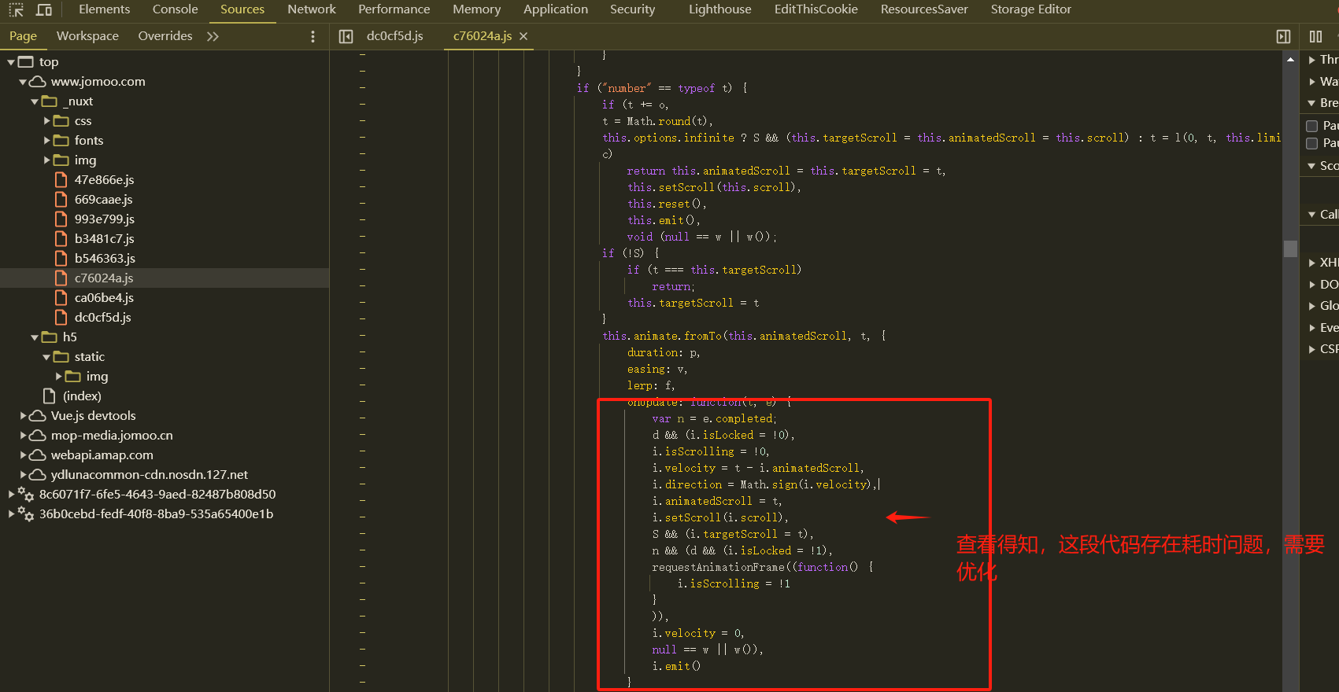Close the c76024a.js editor tab
Viewport: 1339px width, 692px height.
[x=523, y=36]
